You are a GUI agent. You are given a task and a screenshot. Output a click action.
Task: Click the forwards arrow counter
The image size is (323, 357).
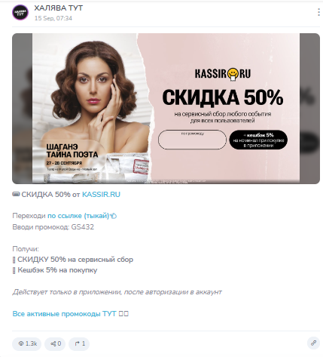point(79,343)
